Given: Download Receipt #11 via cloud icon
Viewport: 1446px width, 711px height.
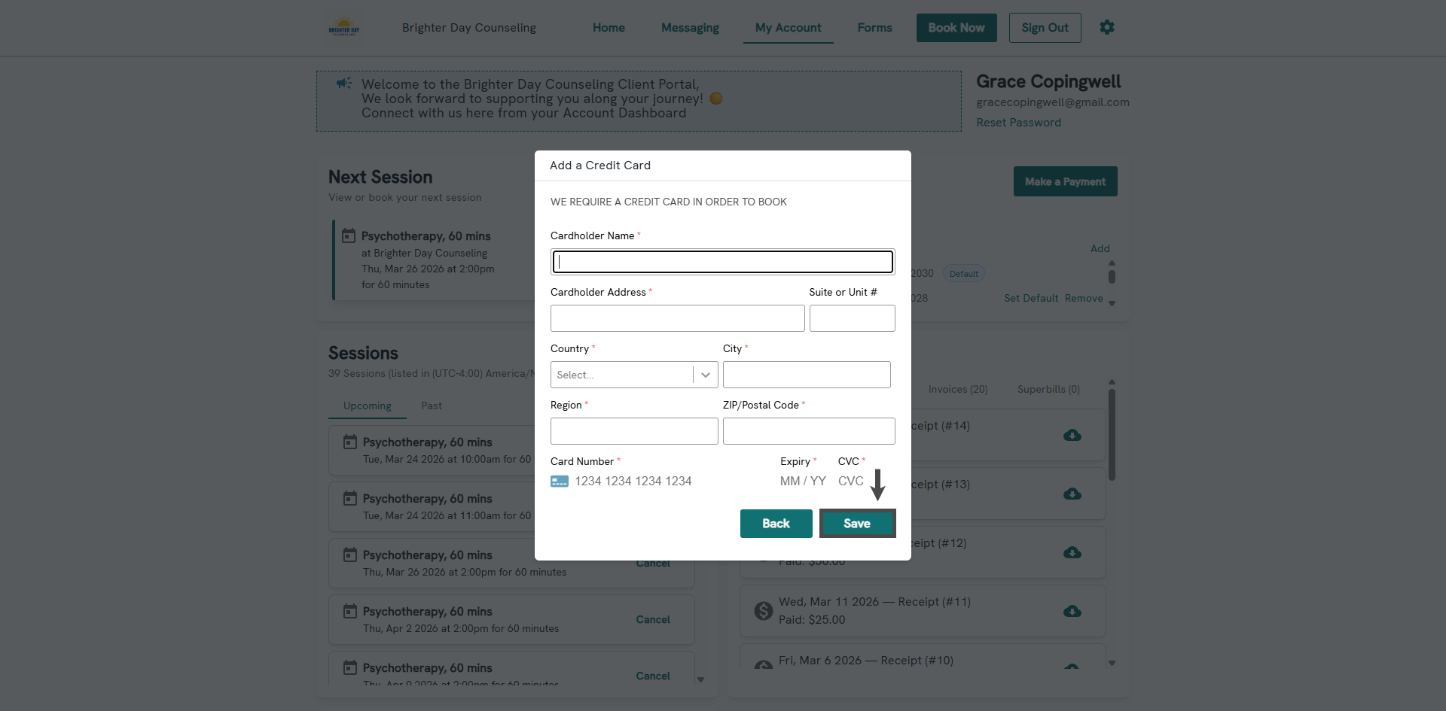Looking at the screenshot, I should point(1072,612).
